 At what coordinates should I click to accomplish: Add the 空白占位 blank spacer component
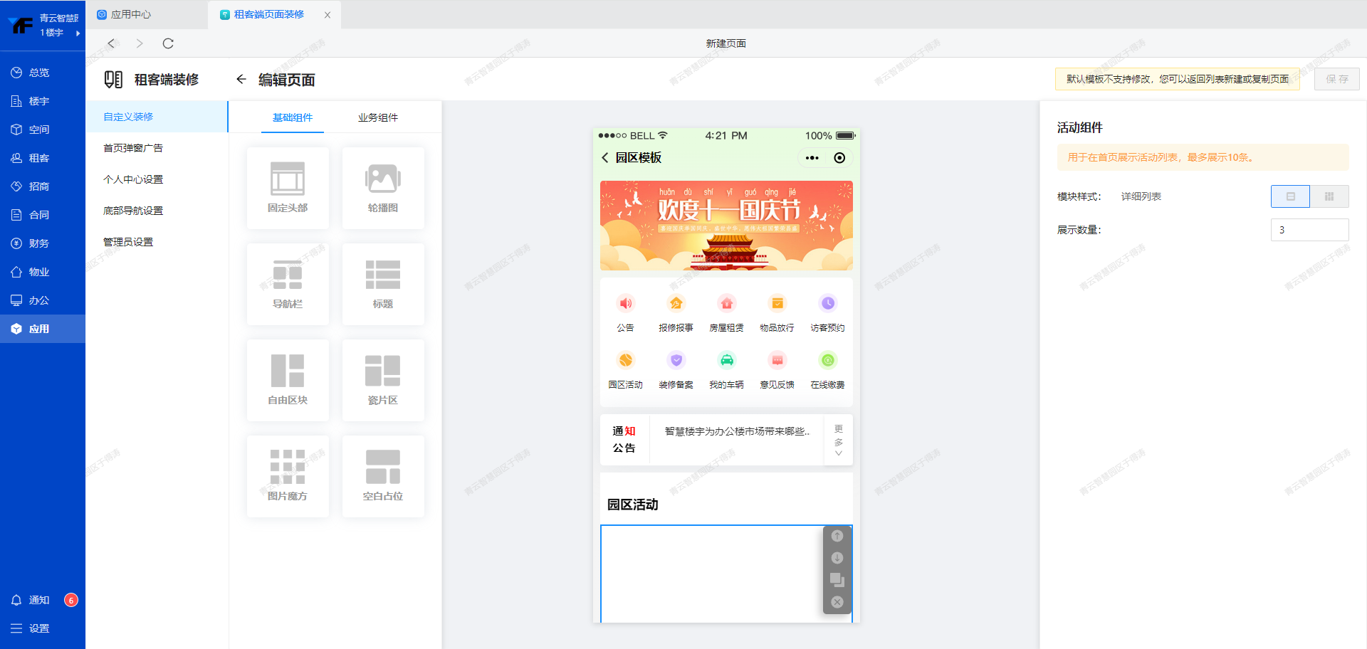point(383,476)
